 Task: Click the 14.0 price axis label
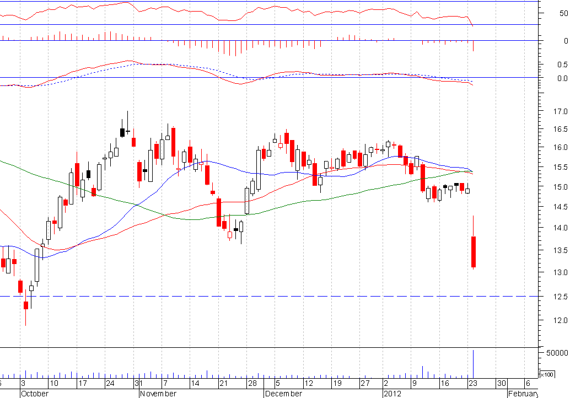point(560,228)
